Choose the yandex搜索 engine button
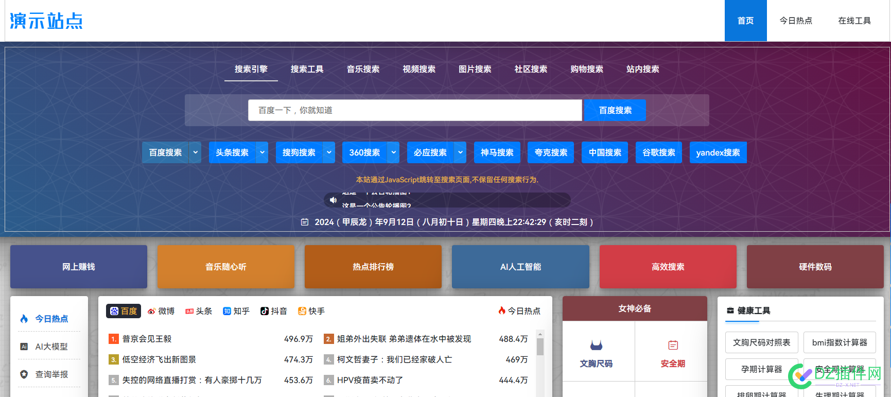Viewport: 891px width, 397px height. [x=718, y=152]
